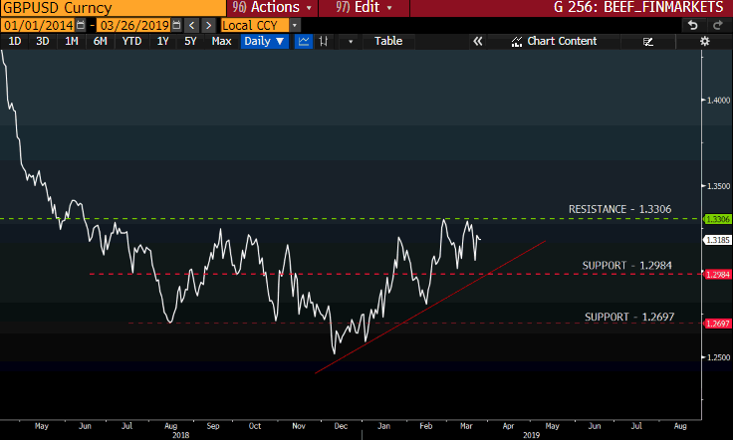Collapse panel with the double chevron
This screenshot has height=440, width=734.
477,42
